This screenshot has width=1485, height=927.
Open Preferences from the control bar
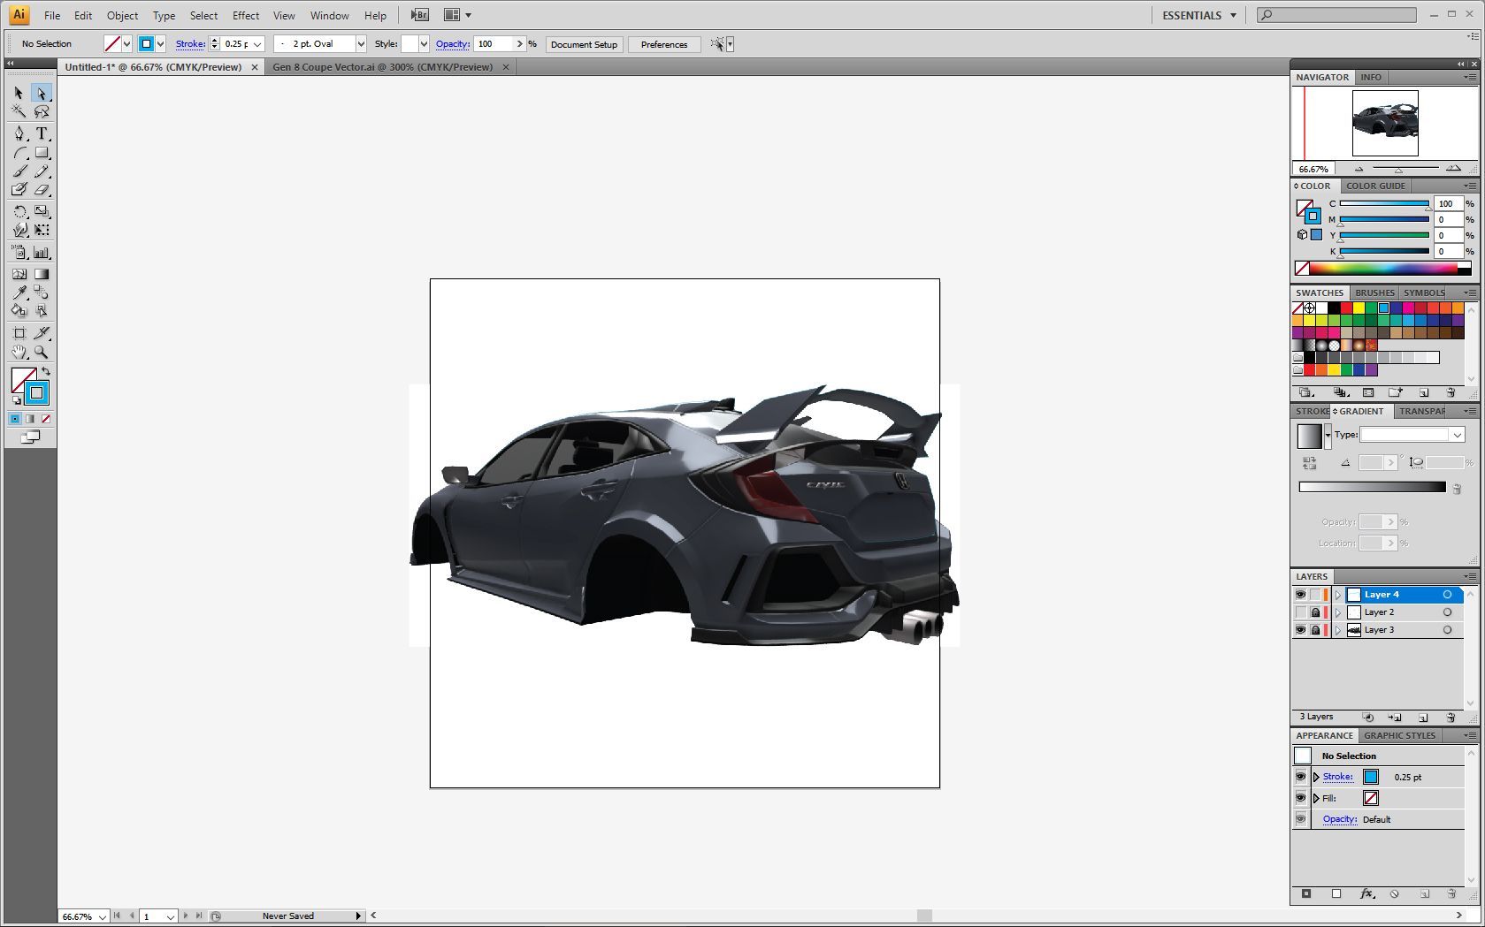click(663, 44)
